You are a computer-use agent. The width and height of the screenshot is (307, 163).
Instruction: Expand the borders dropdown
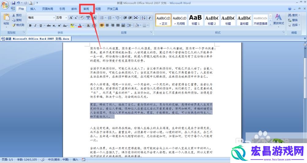tap(148, 25)
